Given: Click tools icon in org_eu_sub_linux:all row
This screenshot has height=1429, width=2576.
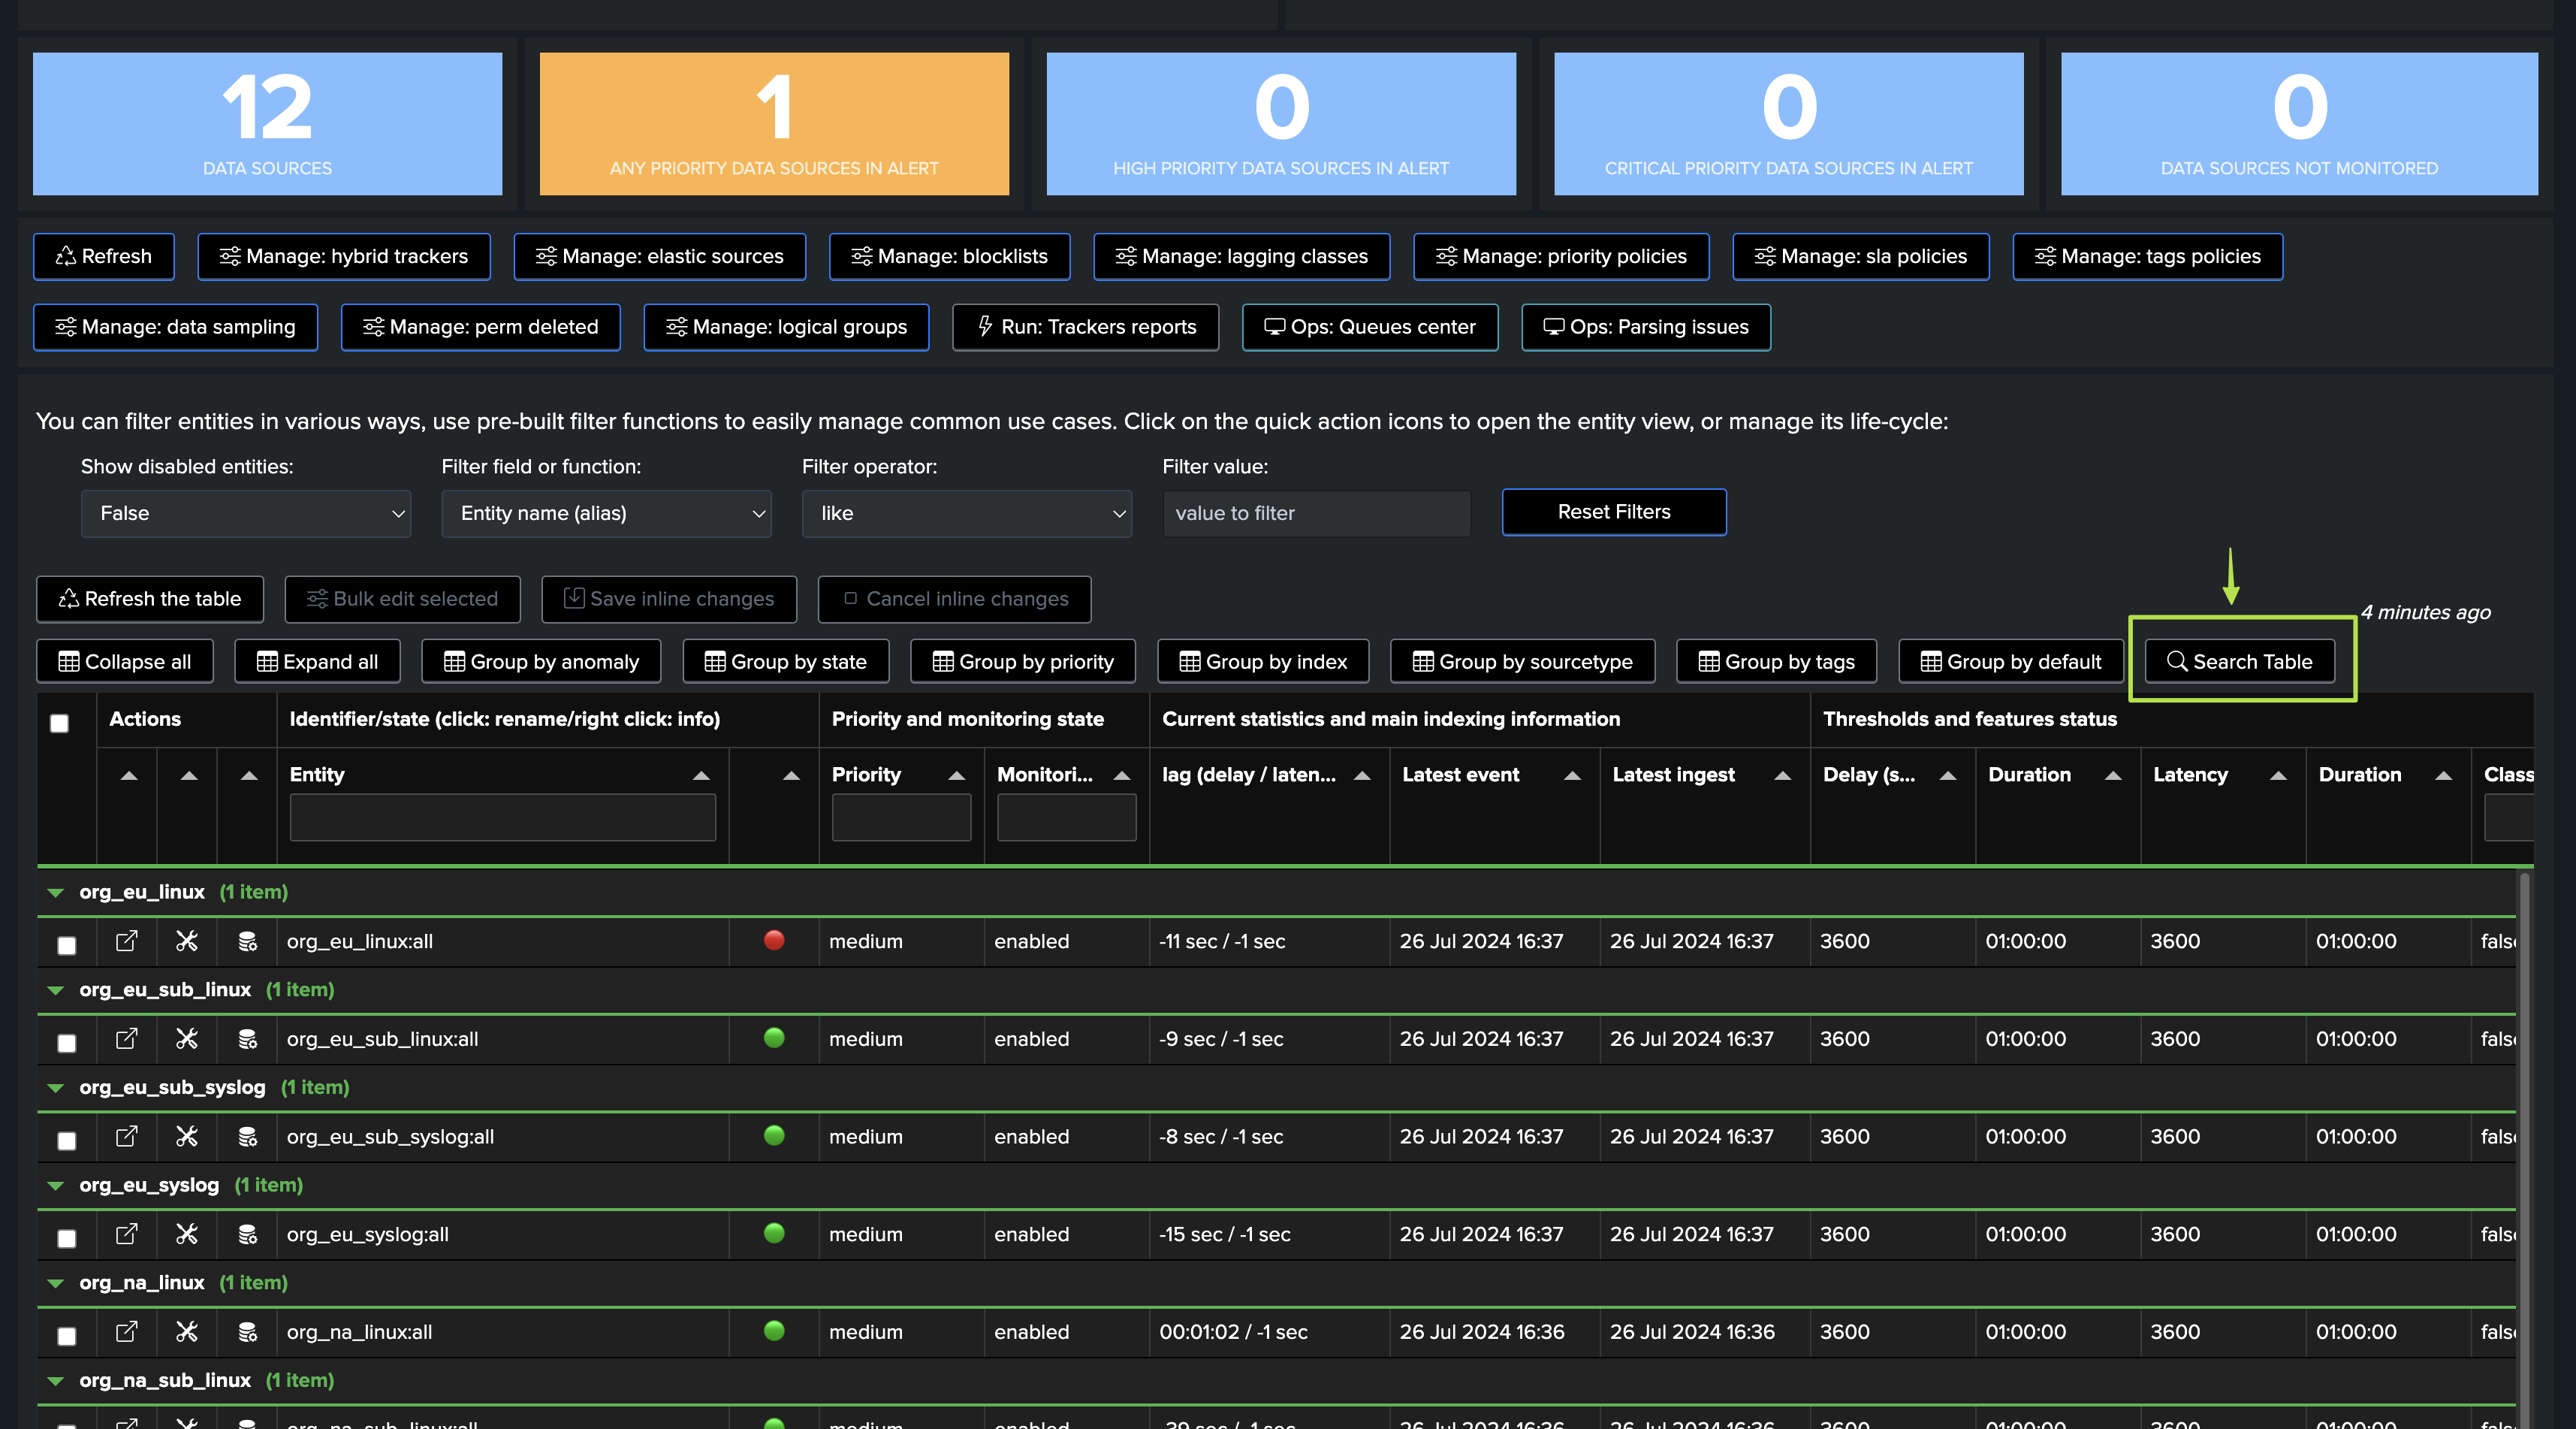Looking at the screenshot, I should click(187, 1039).
